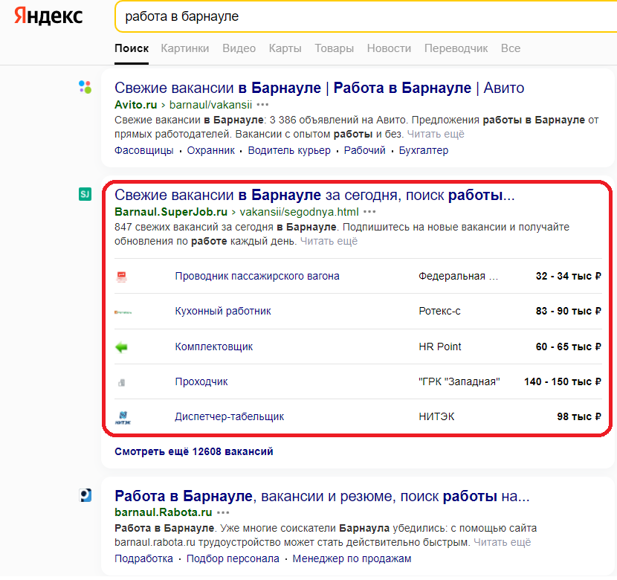
Task: Open the Комплектовщик vacancy
Action: click(x=213, y=347)
